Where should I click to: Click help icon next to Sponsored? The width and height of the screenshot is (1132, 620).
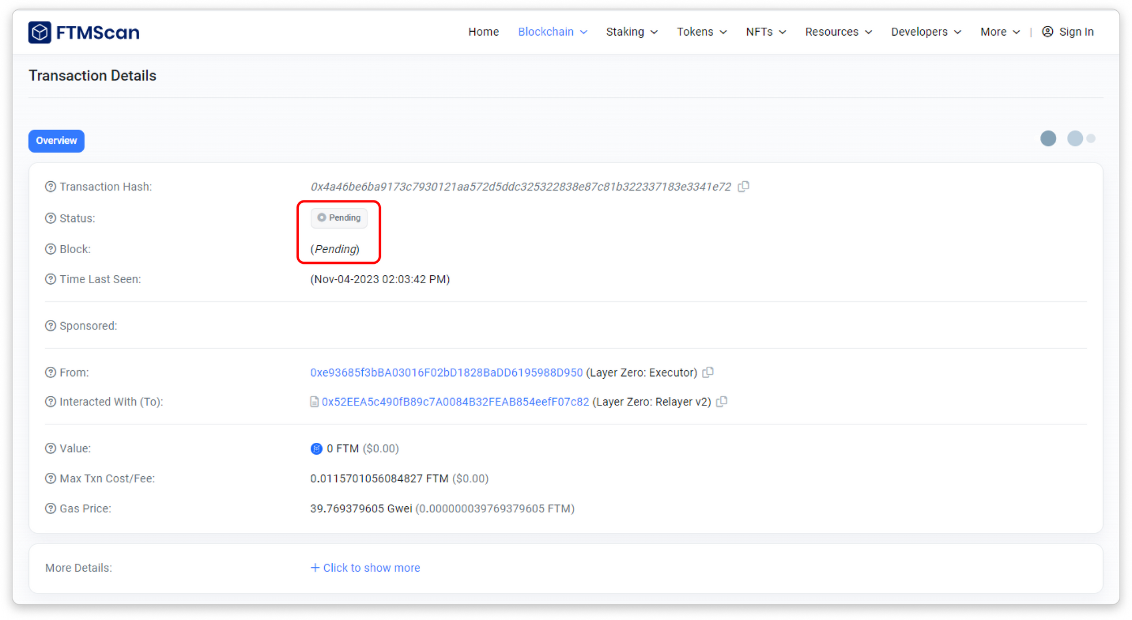click(x=50, y=326)
